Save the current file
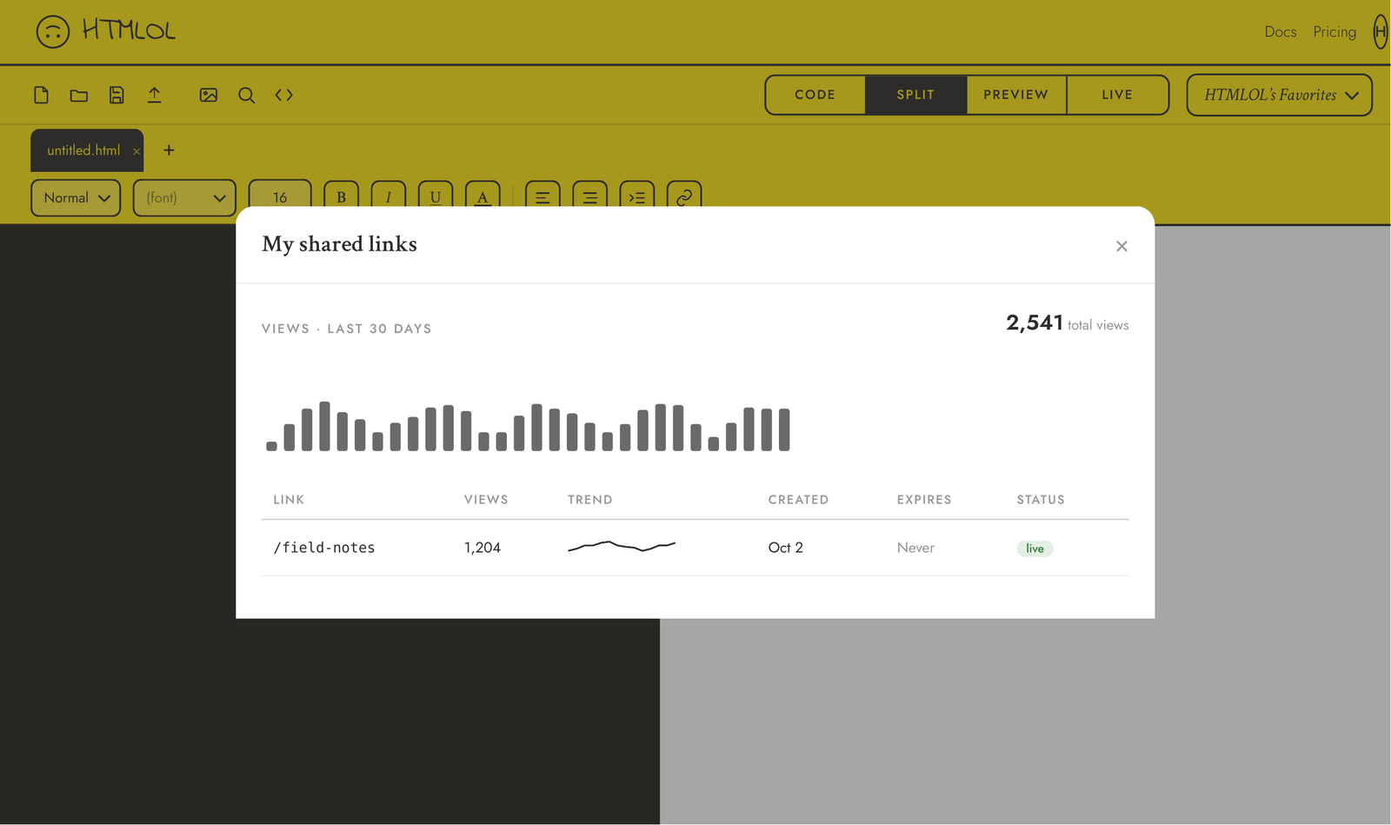This screenshot has height=825, width=1391. pyautogui.click(x=116, y=95)
